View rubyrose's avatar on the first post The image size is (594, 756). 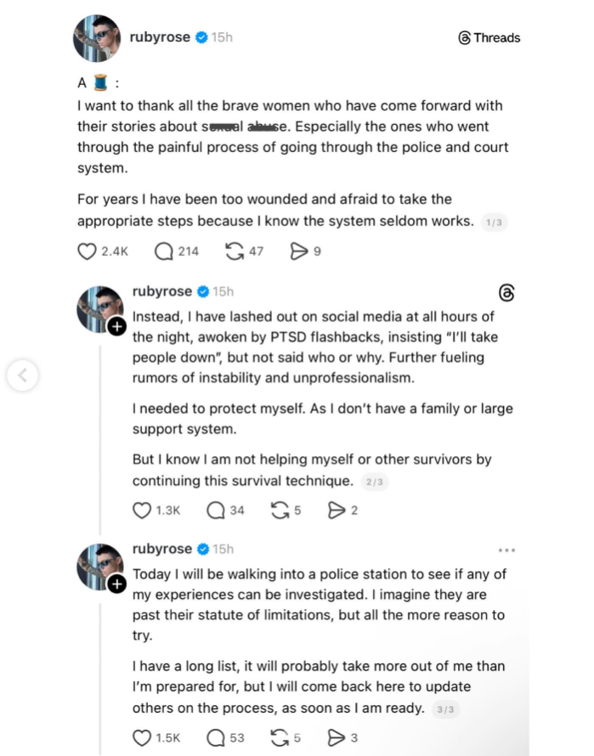pyautogui.click(x=96, y=38)
